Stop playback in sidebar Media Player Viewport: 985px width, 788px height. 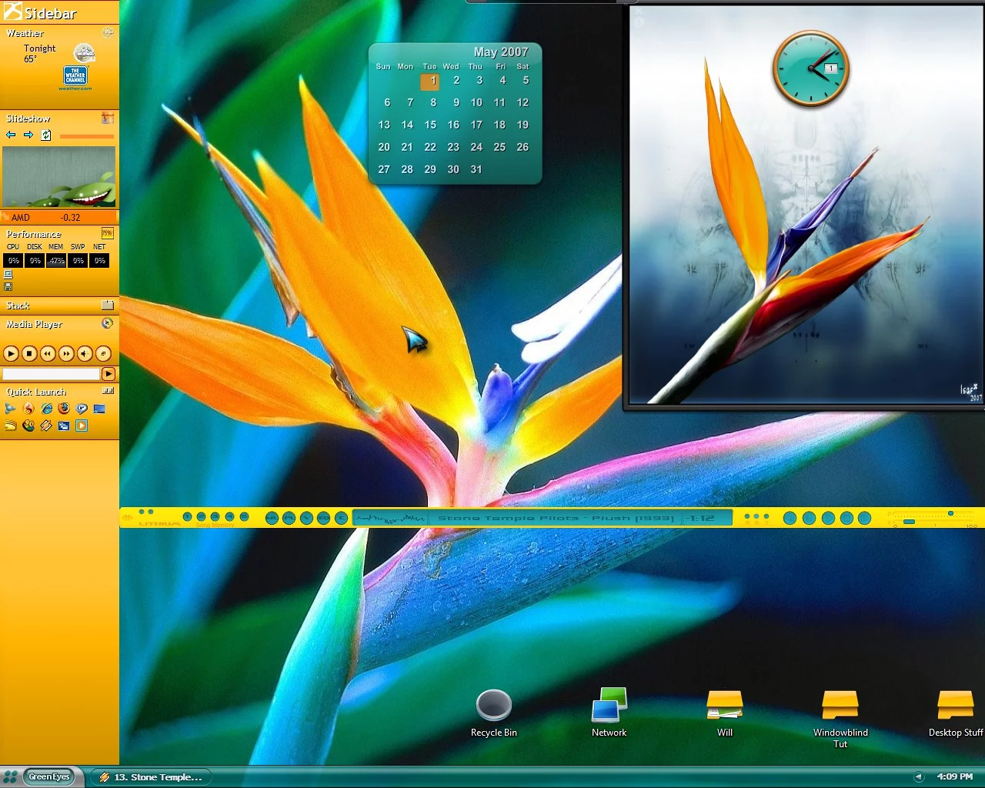[x=29, y=354]
